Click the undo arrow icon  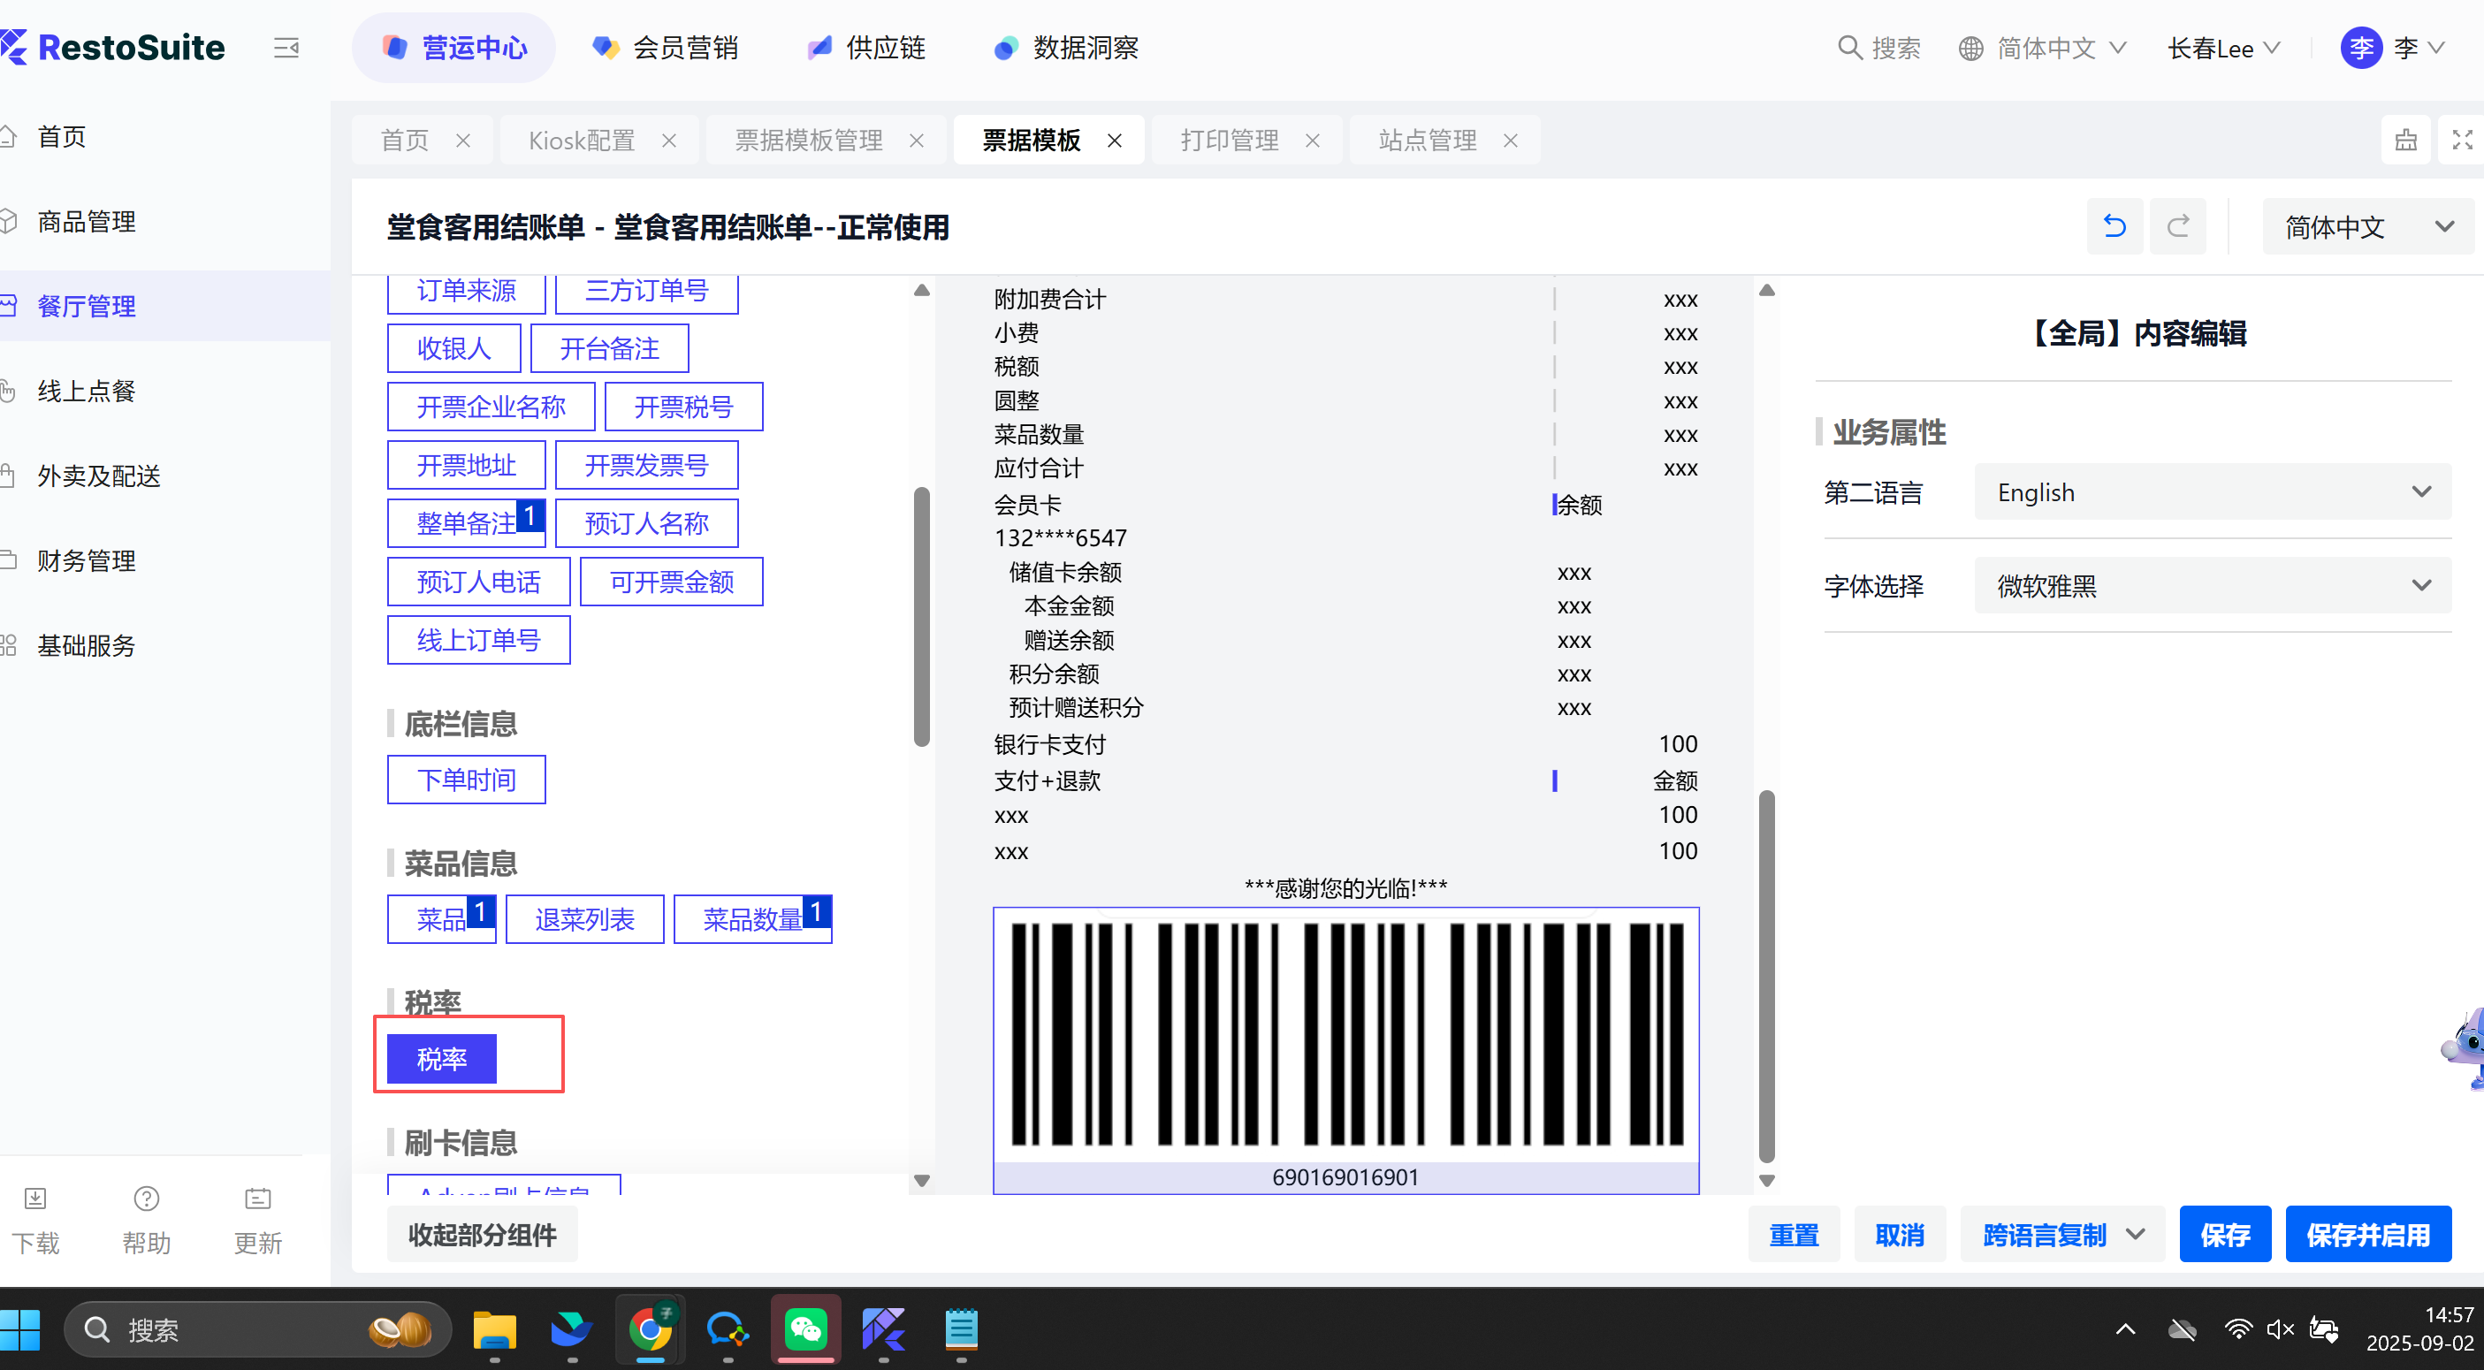(2114, 226)
